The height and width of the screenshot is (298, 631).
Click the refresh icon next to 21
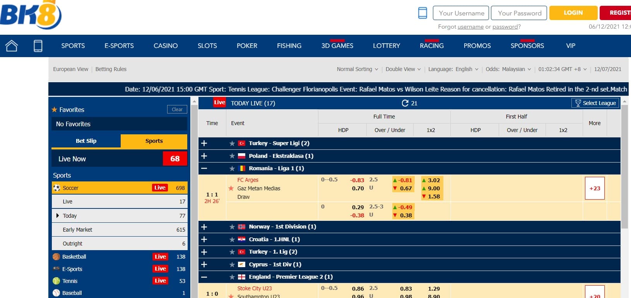click(405, 103)
